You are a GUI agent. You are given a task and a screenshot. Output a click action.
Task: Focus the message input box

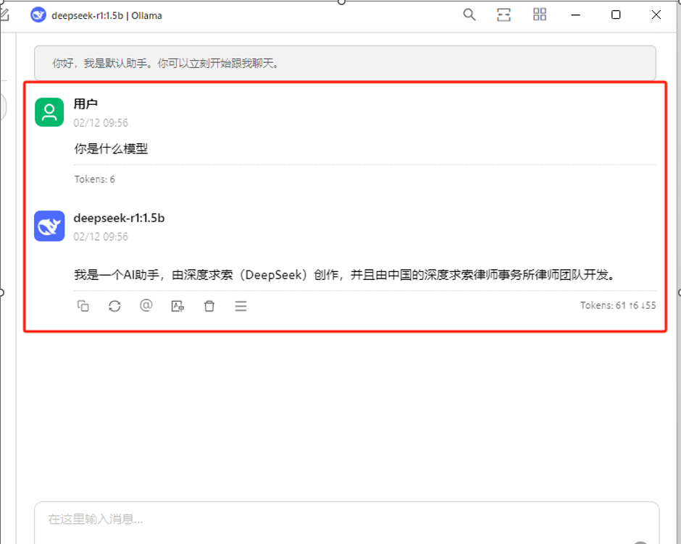pos(346,523)
